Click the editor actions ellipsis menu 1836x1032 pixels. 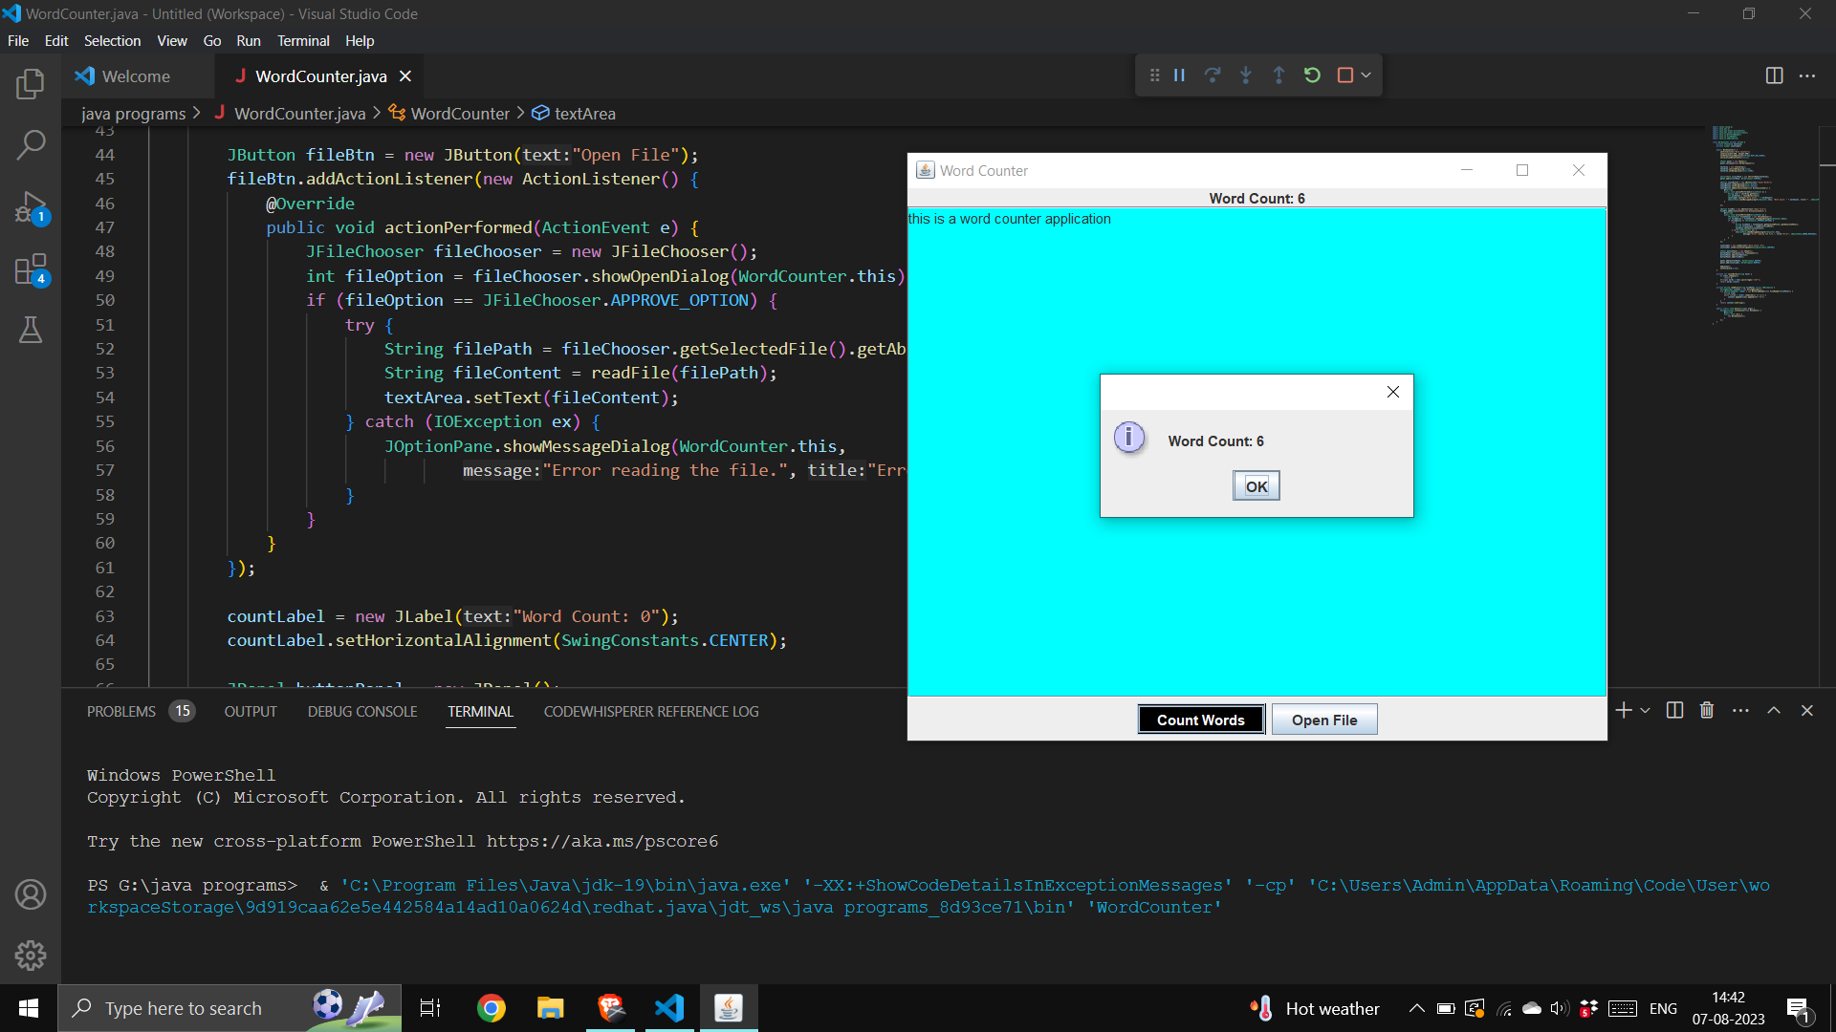point(1809,75)
